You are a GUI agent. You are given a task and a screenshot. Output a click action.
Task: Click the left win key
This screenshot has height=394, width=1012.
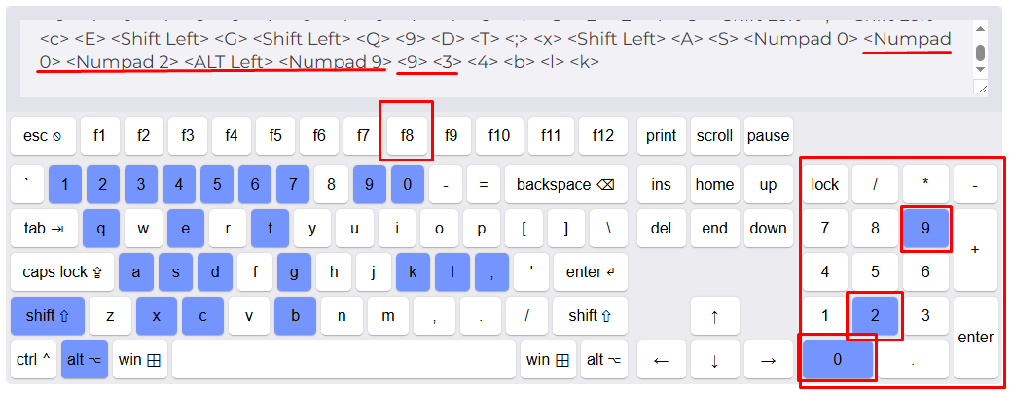coord(139,360)
